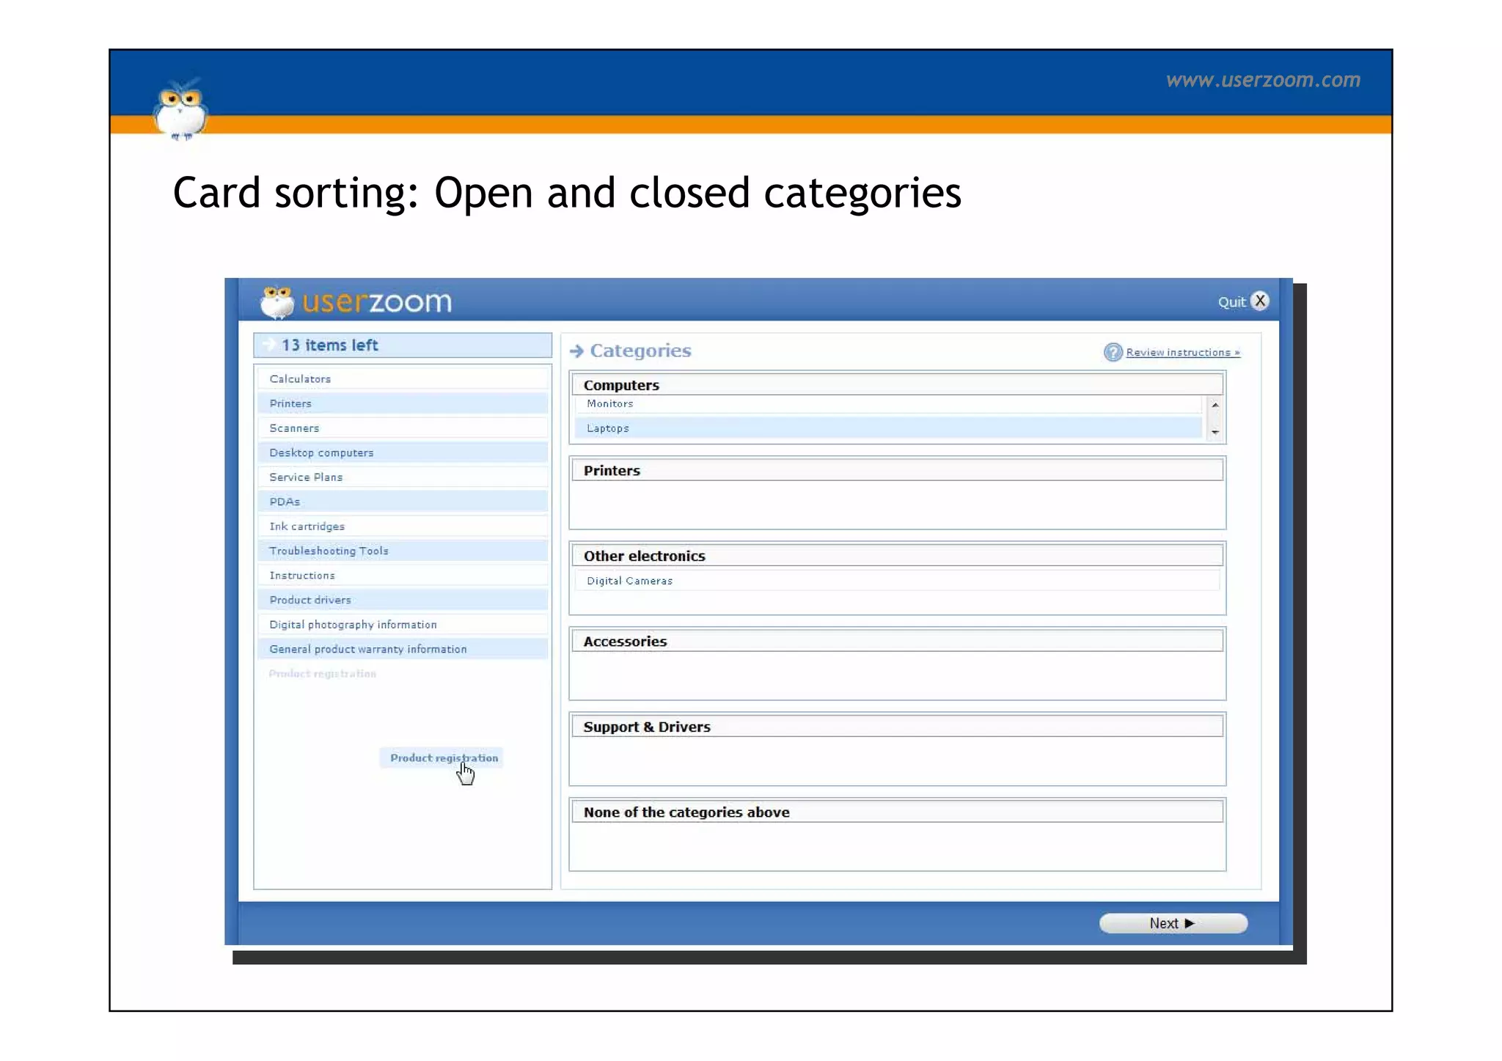Select Laptops inside Computers category

608,429
